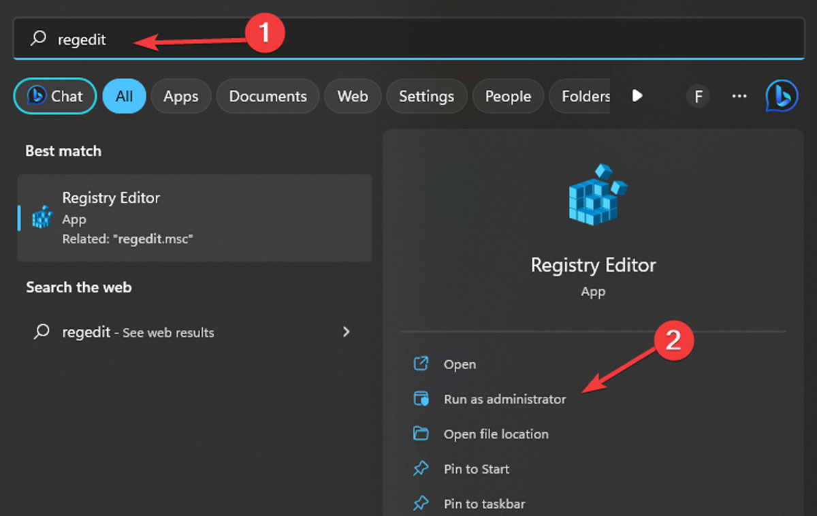The height and width of the screenshot is (516, 817).
Task: Open the Chat filter with Bing logo
Action: [x=55, y=96]
